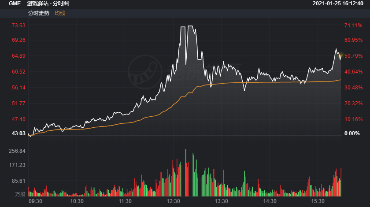
Task: Click the latest price dot marker
Action: pyautogui.click(x=341, y=55)
